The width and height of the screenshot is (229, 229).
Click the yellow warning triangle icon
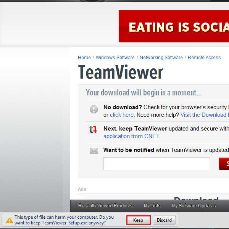10,220
